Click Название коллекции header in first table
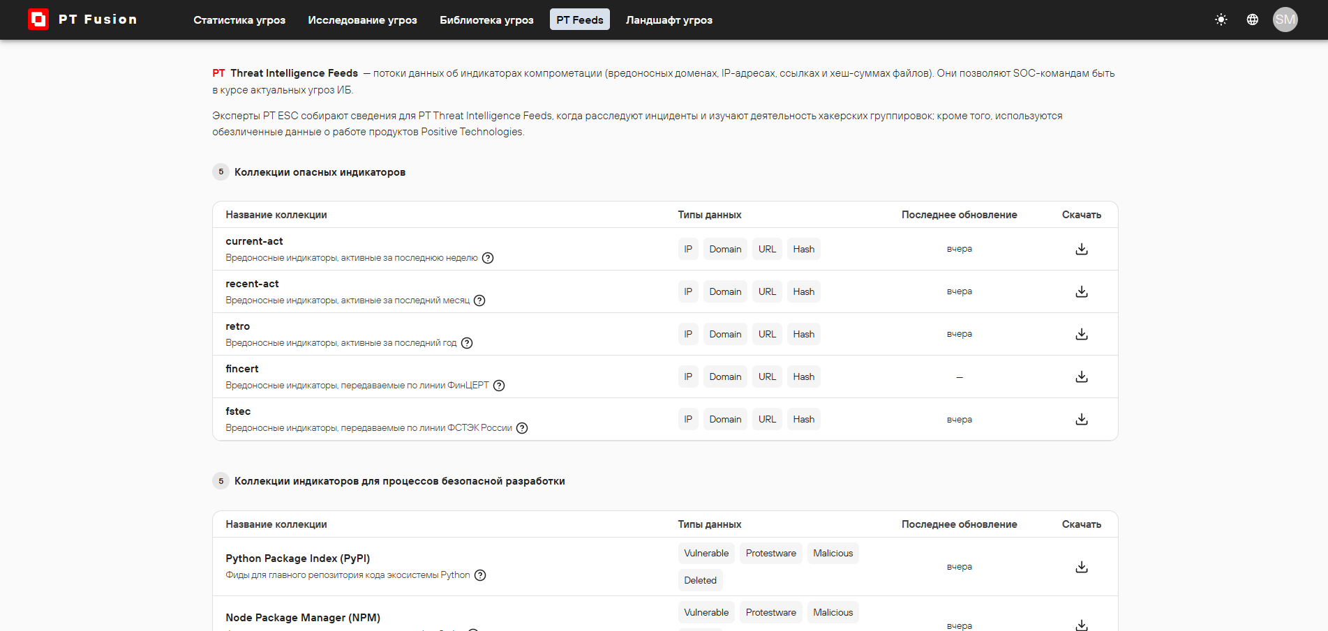This screenshot has width=1328, height=631. (x=276, y=215)
